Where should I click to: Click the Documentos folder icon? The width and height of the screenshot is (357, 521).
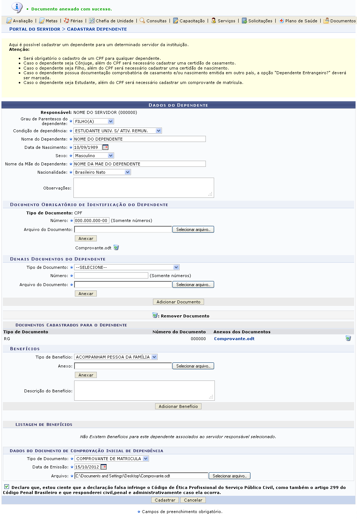click(x=326, y=21)
